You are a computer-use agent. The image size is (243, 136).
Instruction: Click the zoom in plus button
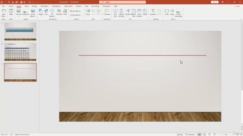click(x=234, y=134)
